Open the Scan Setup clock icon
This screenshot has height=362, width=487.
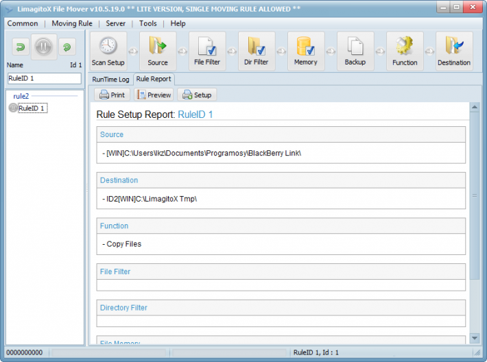[108, 51]
